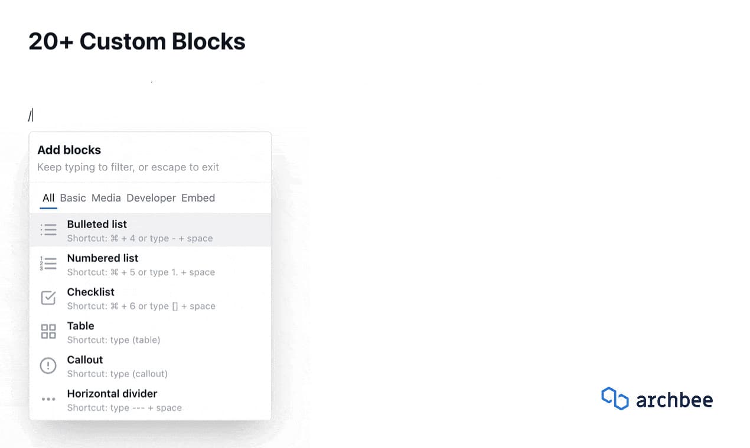Click the 20+ Custom Blocks heading
Viewport: 750px width, 448px height.
137,41
